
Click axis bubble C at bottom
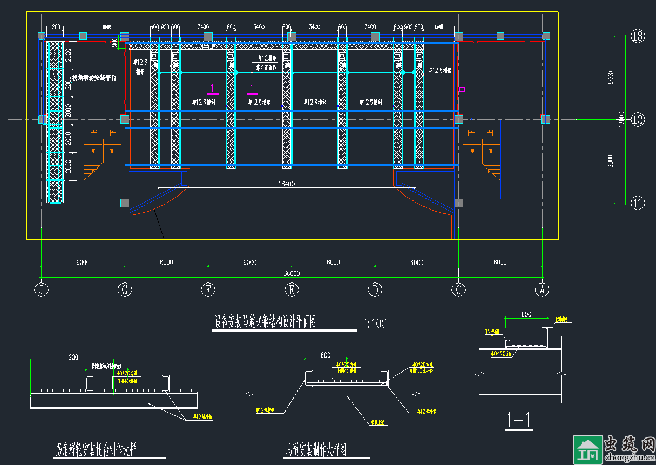click(458, 290)
